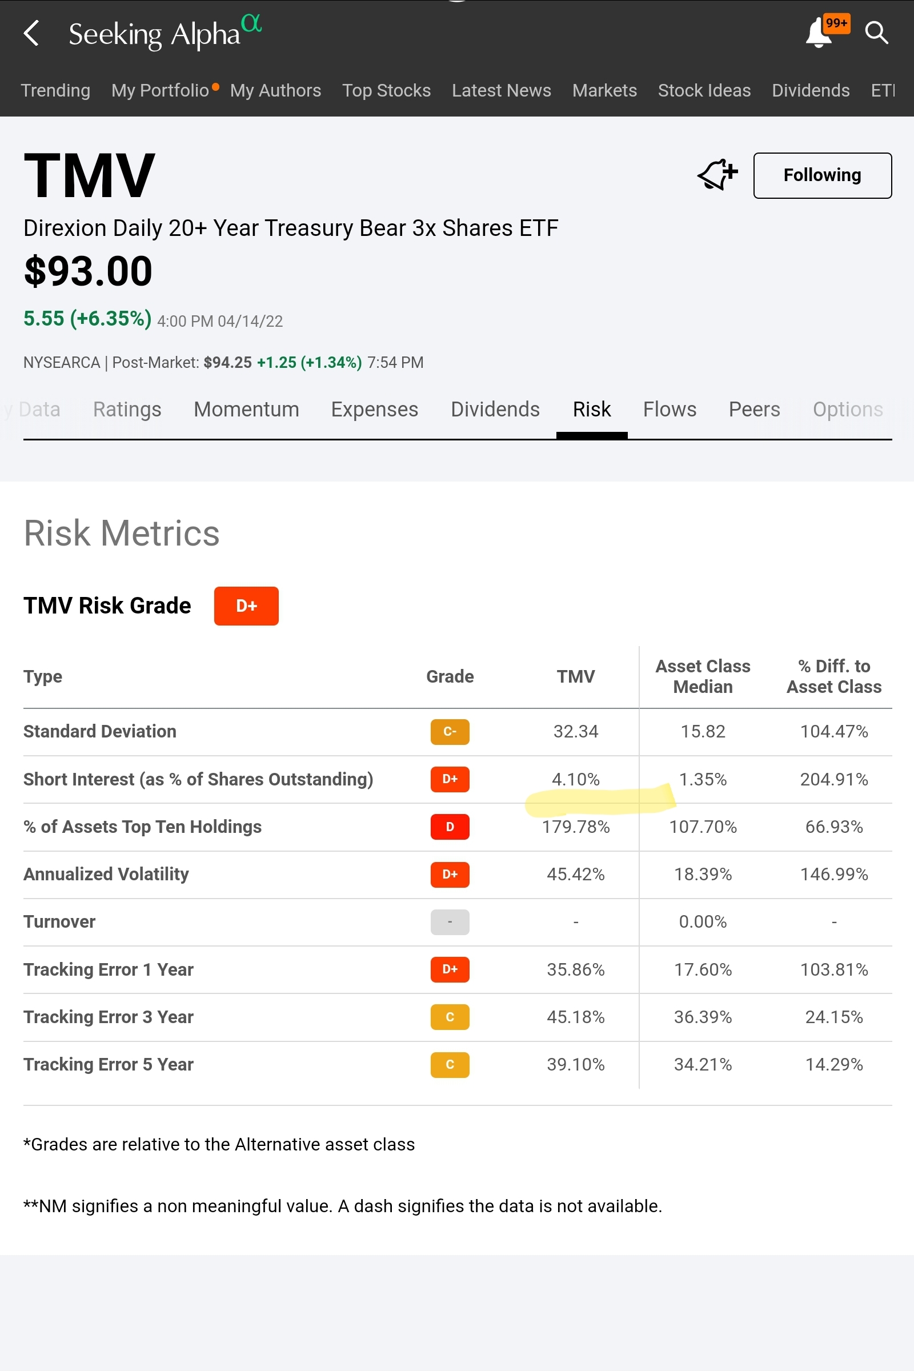Switch to the Dividends ticker tab
Image resolution: width=914 pixels, height=1371 pixels.
click(495, 409)
